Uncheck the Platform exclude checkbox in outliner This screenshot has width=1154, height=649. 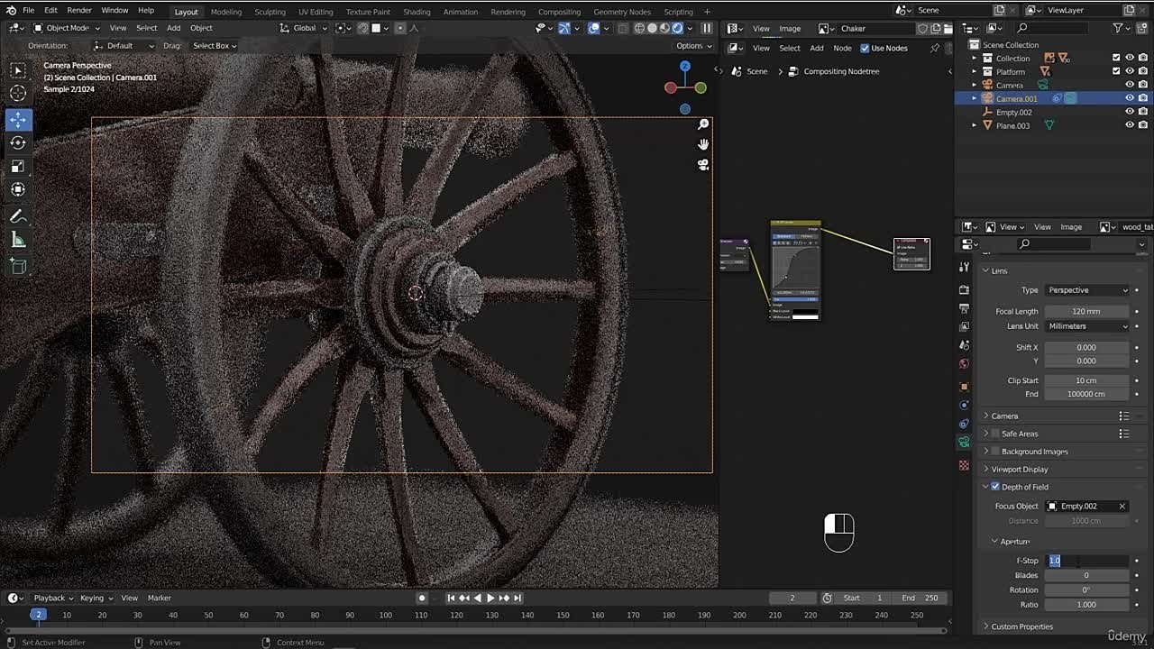pos(1116,71)
